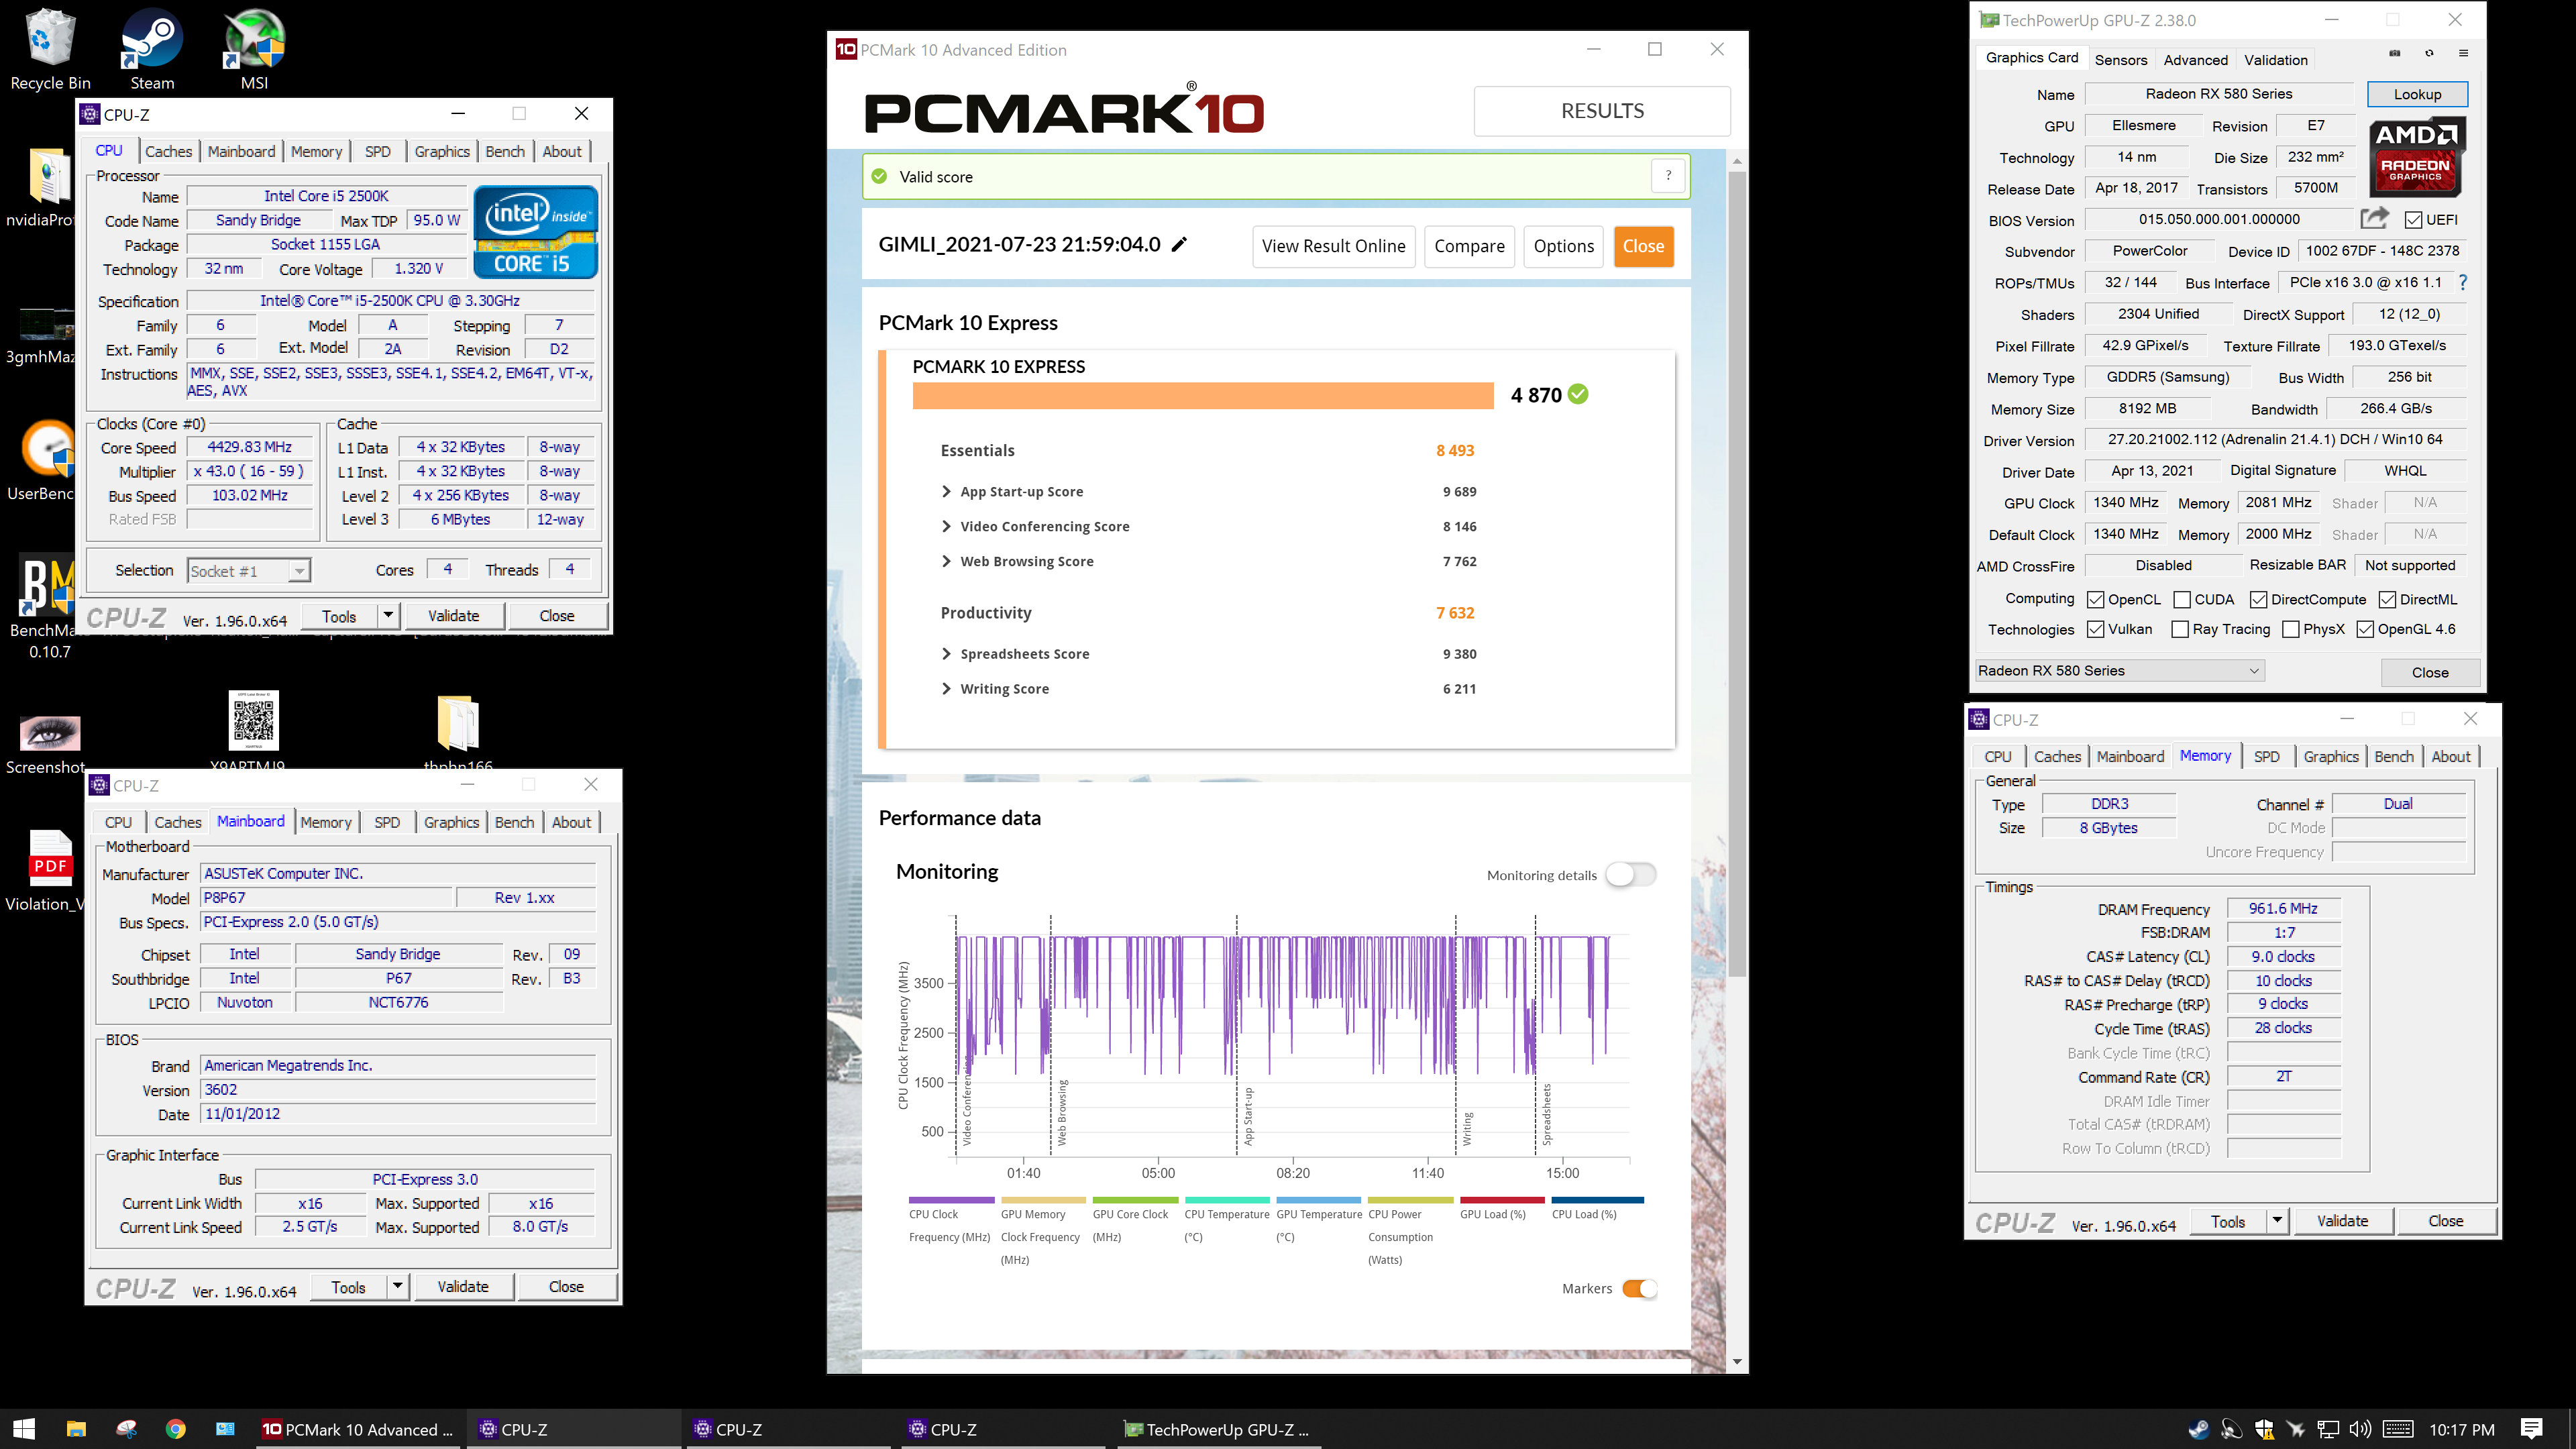Screen dimensions: 2576x1449
Task: Click the Windows Security shield tray icon
Action: [x=2264, y=1429]
